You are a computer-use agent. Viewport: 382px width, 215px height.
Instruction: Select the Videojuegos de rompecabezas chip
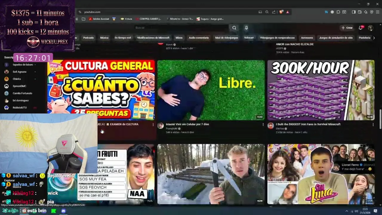tap(277, 38)
